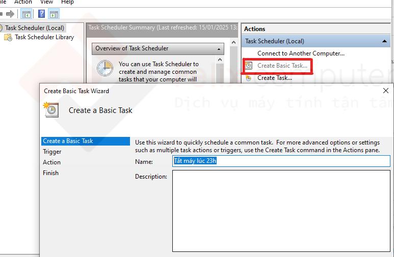Click the forward arrow toolbar icon
Screen dimensions: 394x257
10,14
